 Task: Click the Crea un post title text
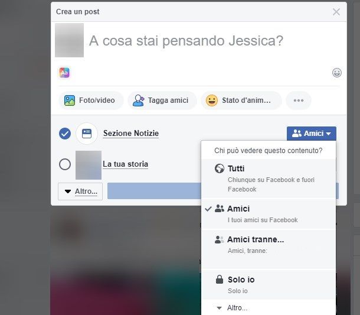point(77,12)
